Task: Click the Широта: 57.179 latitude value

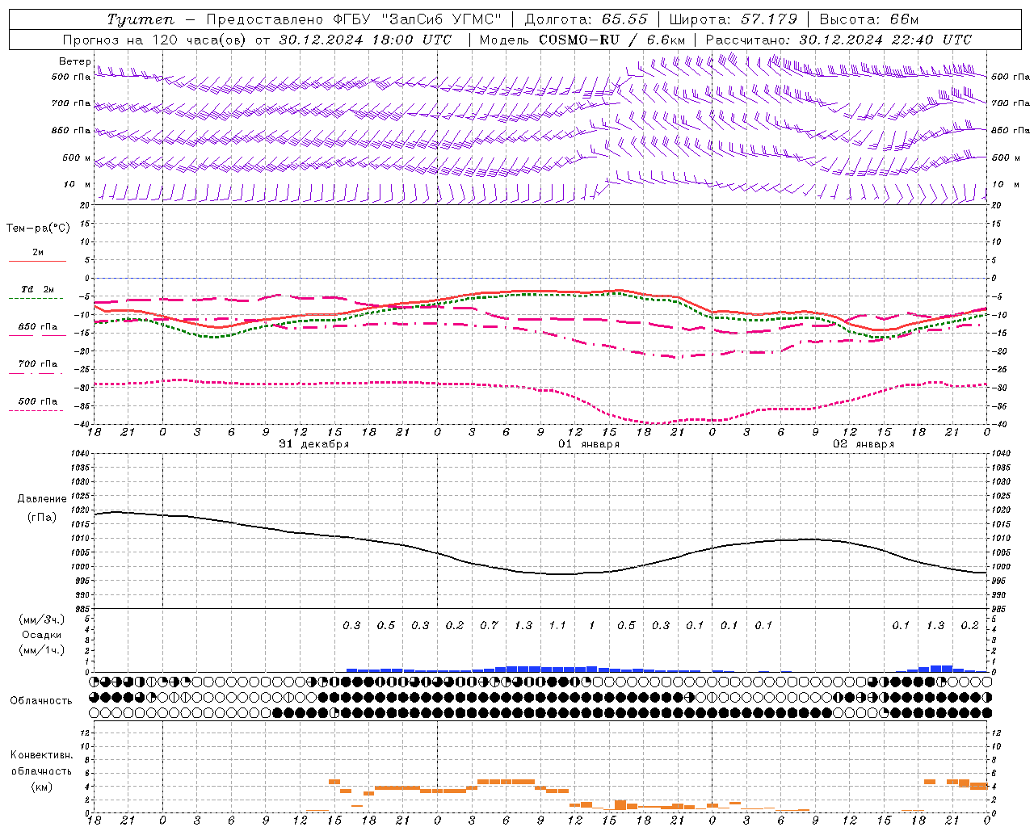Action: 733,19
